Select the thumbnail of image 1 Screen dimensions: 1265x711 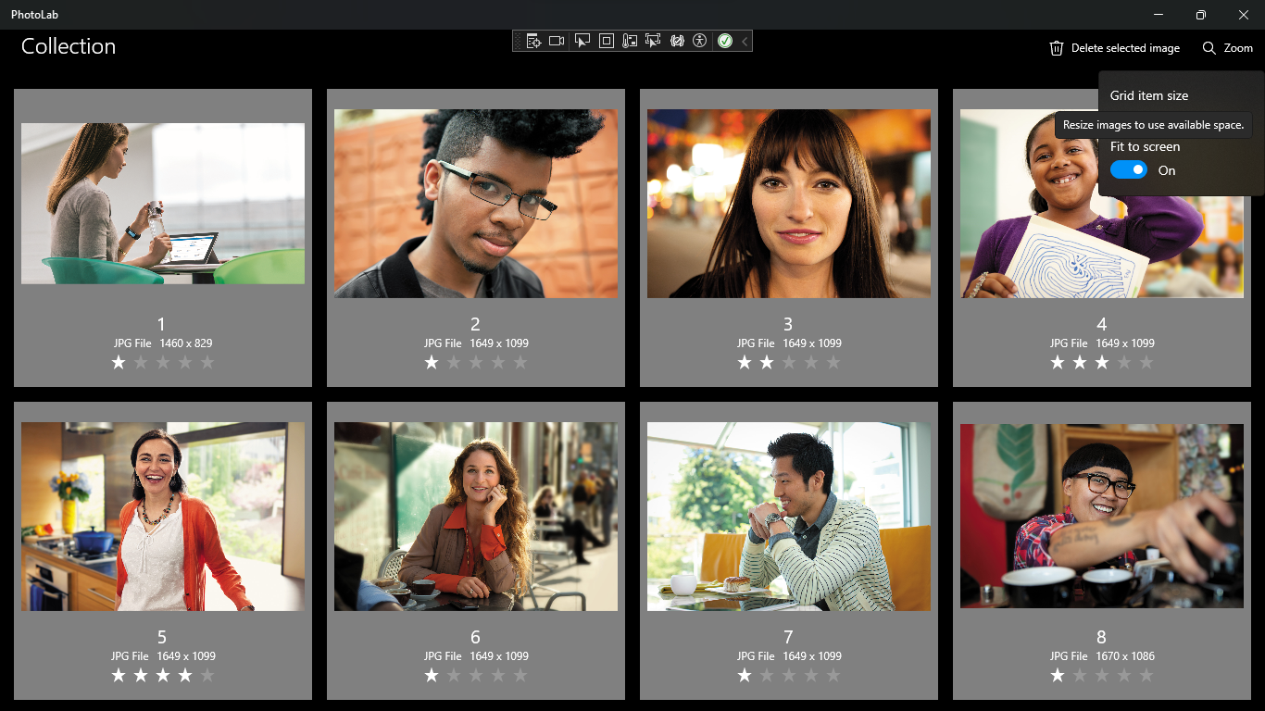pos(163,204)
